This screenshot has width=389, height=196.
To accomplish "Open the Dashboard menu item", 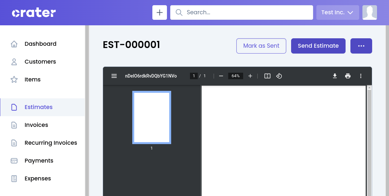I will point(42,44).
